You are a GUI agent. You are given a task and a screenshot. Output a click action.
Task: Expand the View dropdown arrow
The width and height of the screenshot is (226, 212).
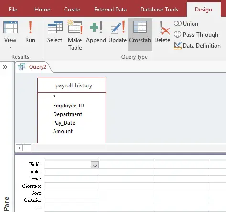tap(10, 47)
